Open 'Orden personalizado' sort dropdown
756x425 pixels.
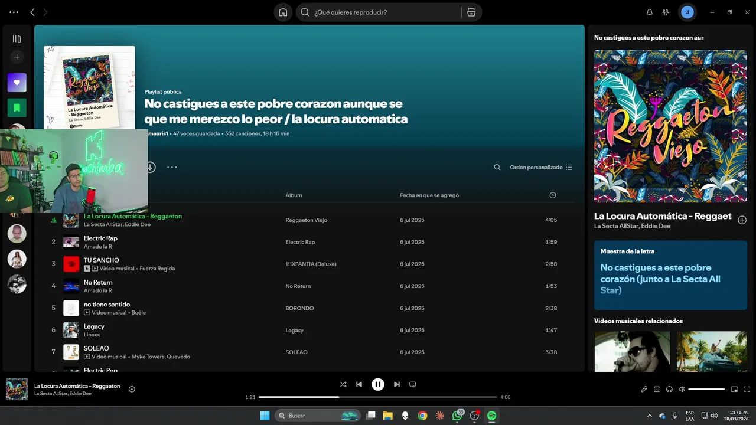[541, 167]
